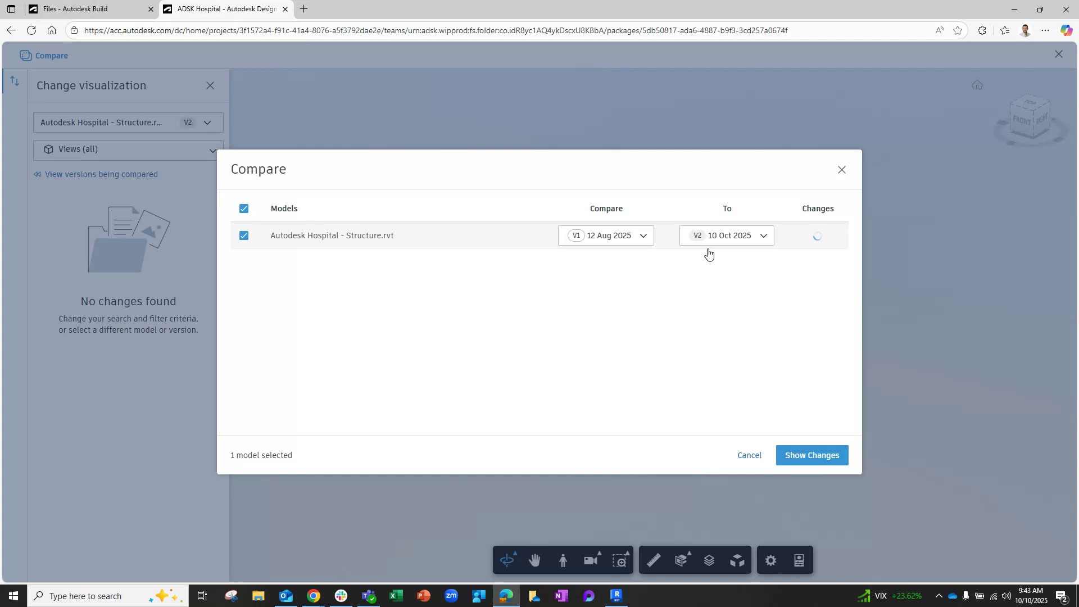
Task: Open the Explode model tool
Action: 737,560
